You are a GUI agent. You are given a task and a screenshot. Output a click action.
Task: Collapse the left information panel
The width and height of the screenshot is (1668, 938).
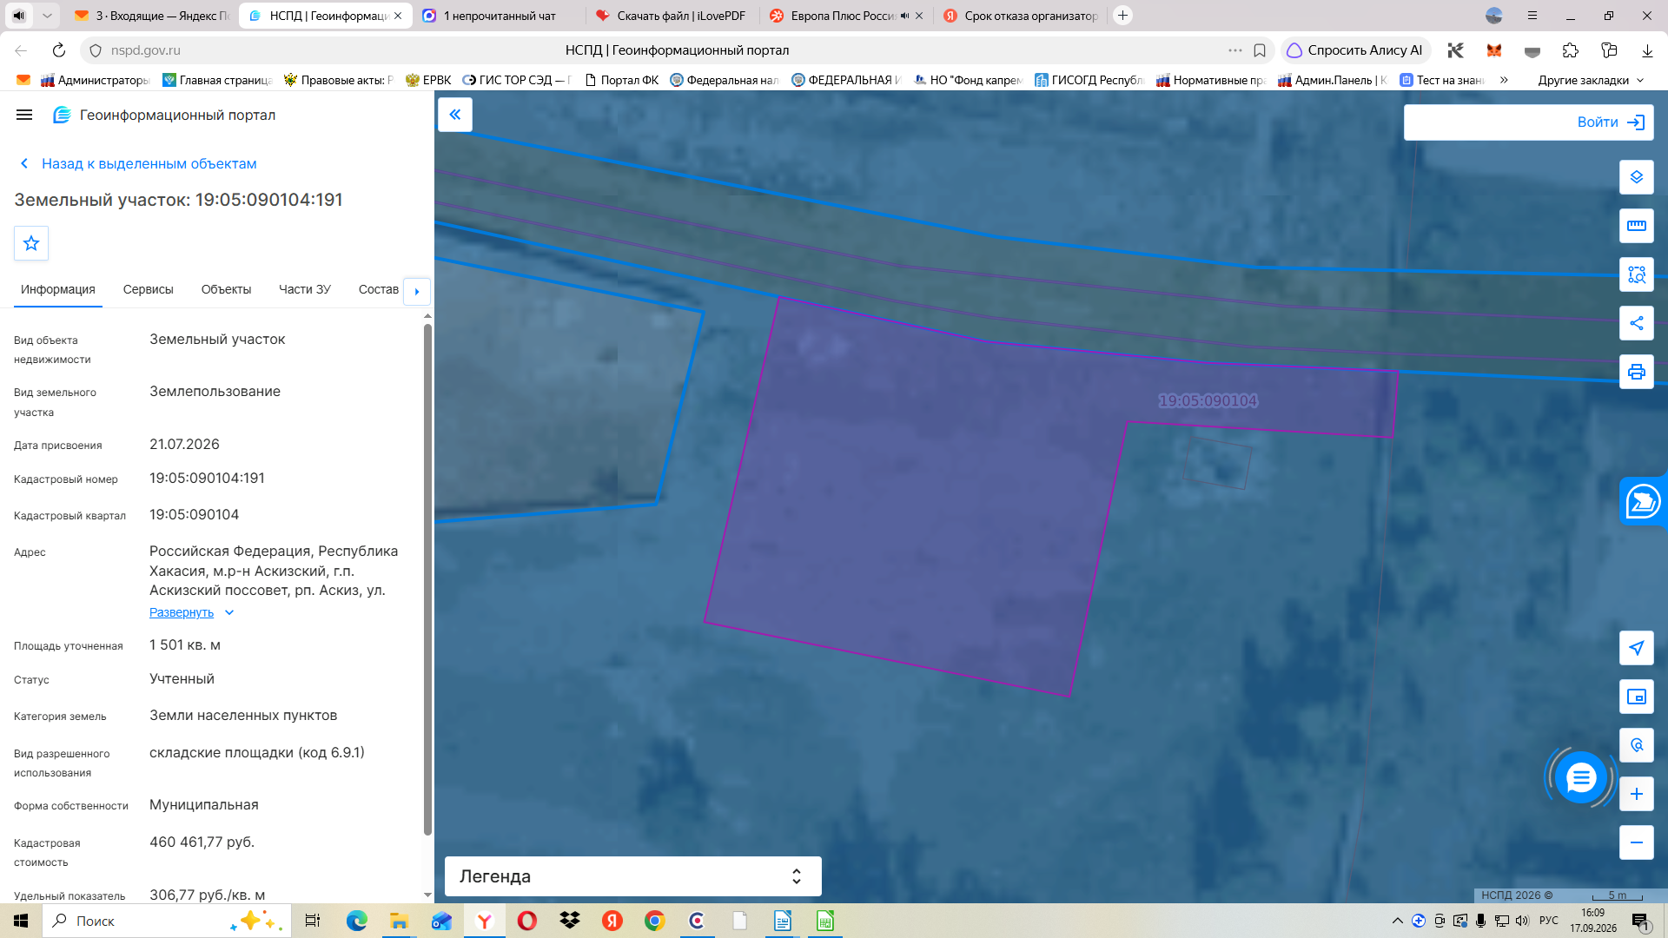pos(455,115)
